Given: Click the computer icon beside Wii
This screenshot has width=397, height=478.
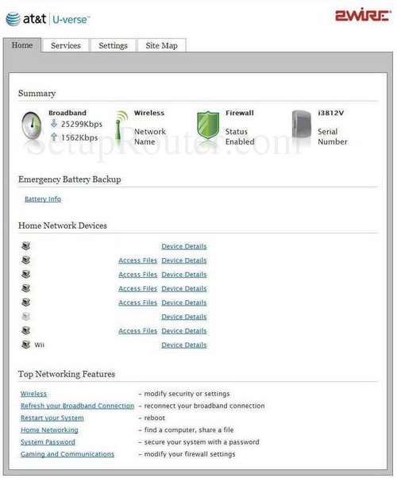Looking at the screenshot, I should coord(26,345).
